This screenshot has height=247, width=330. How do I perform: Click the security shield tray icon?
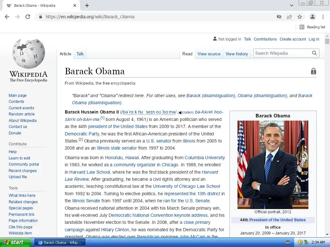pyautogui.click(x=300, y=242)
